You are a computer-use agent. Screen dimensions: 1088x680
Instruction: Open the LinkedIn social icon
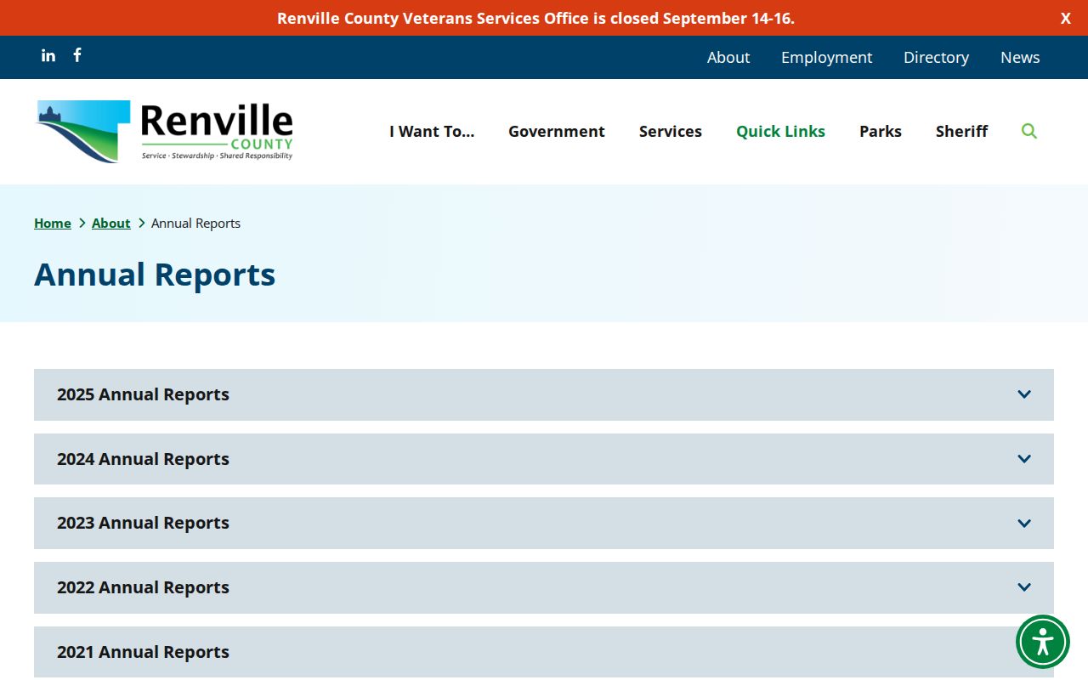click(x=48, y=55)
